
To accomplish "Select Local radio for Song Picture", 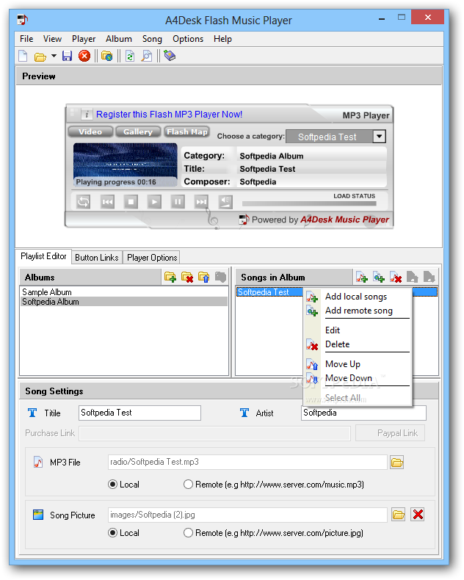I will pos(113,533).
